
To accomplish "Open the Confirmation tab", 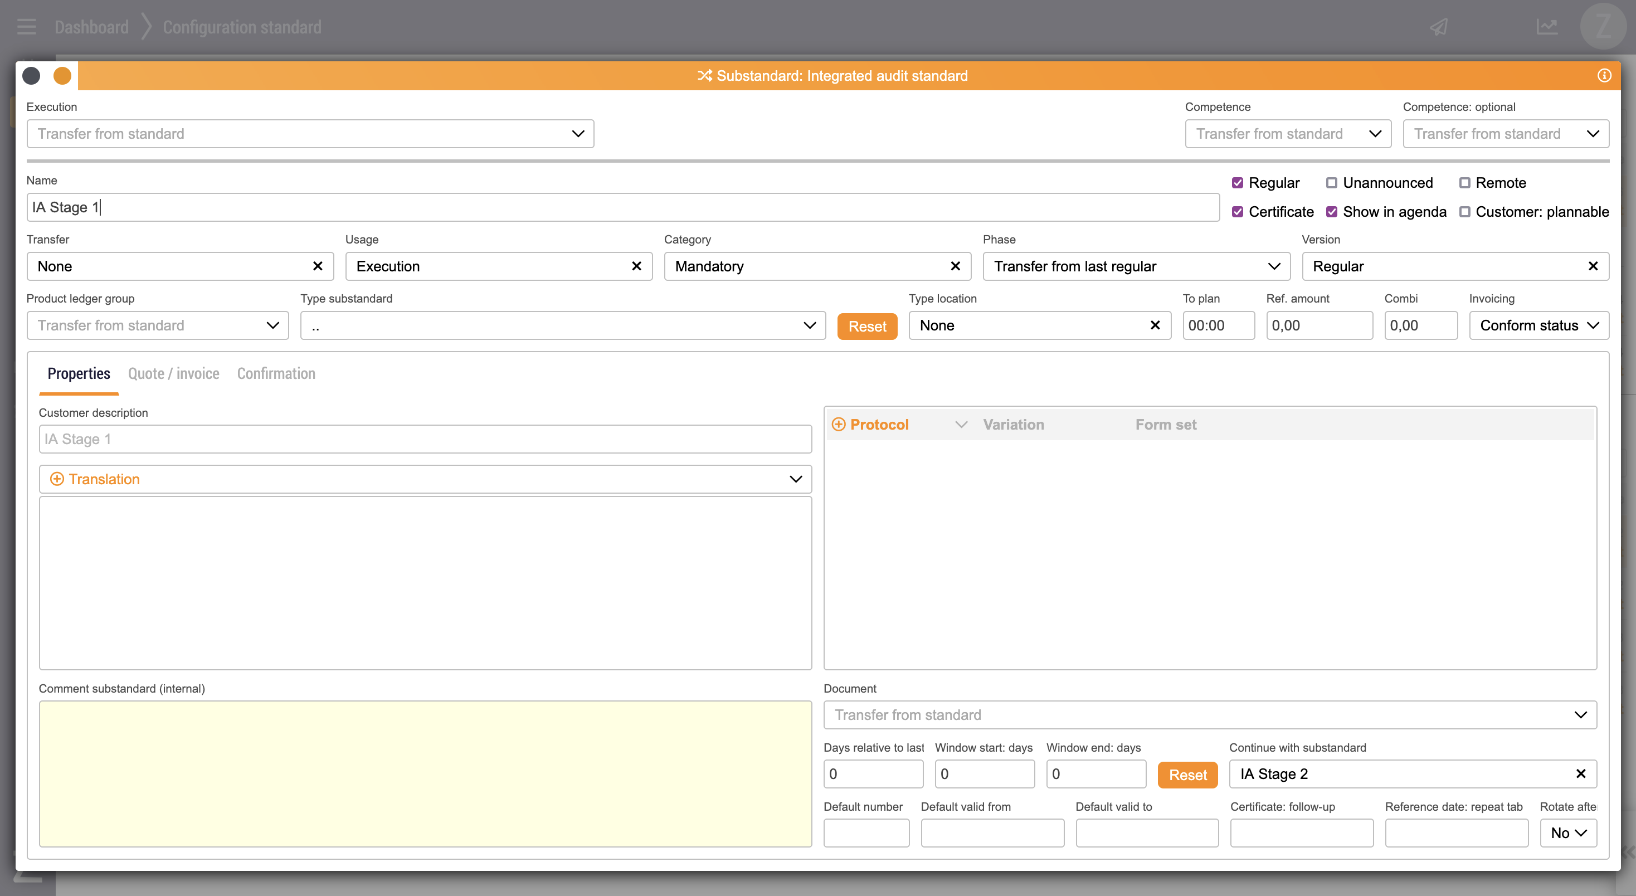I will (276, 373).
